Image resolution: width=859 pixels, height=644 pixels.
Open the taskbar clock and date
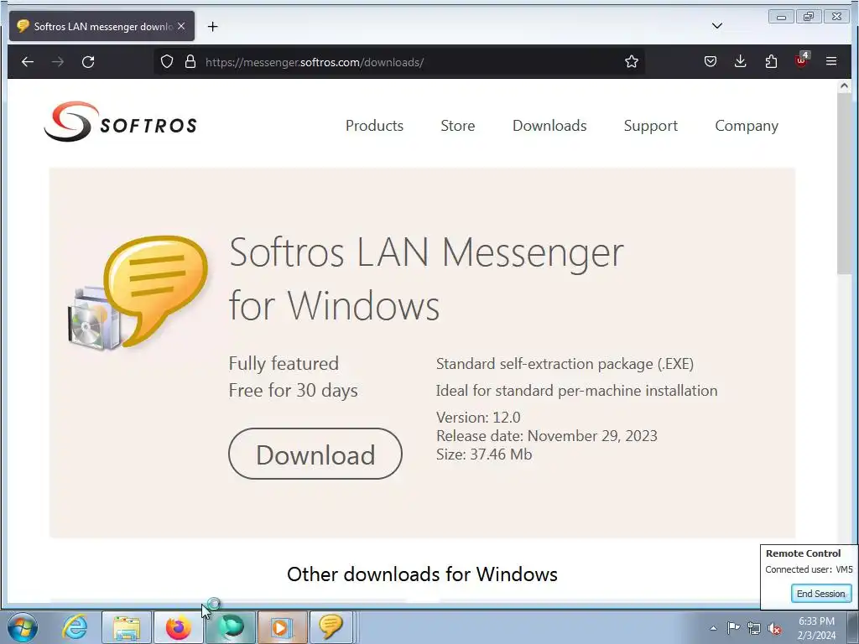point(816,628)
